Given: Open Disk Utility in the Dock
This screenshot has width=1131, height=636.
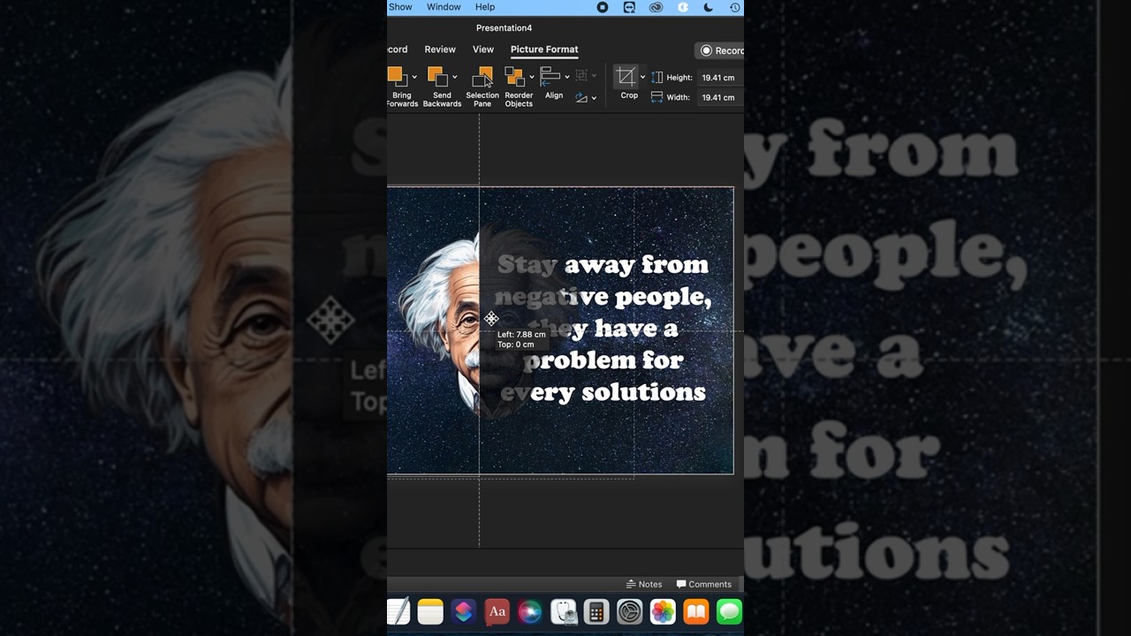Looking at the screenshot, I should pos(564,611).
